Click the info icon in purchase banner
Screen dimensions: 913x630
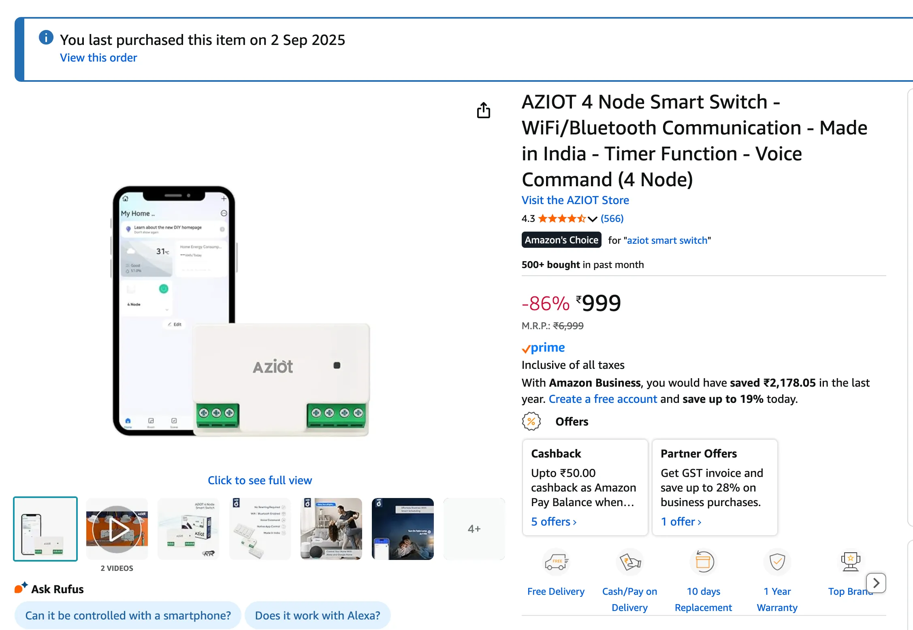(46, 38)
